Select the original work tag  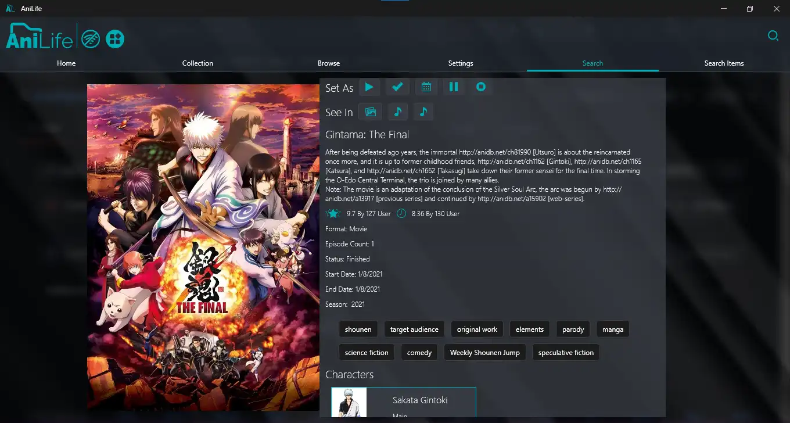pyautogui.click(x=477, y=329)
